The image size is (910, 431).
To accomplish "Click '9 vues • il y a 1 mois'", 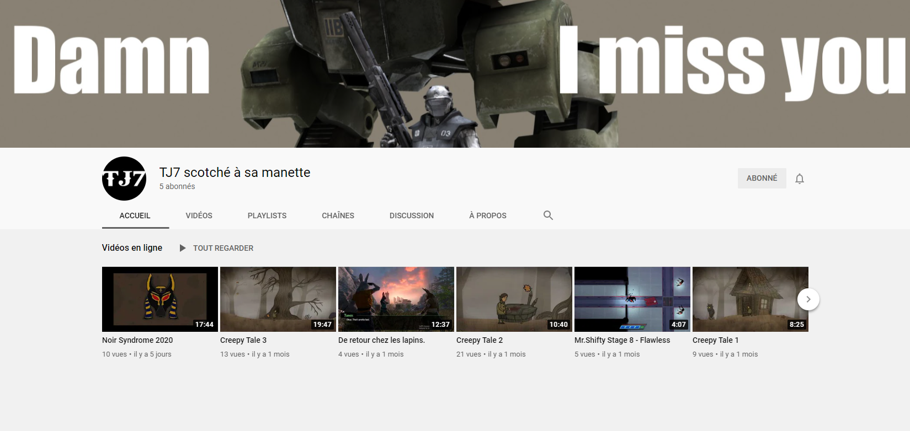I will click(725, 354).
